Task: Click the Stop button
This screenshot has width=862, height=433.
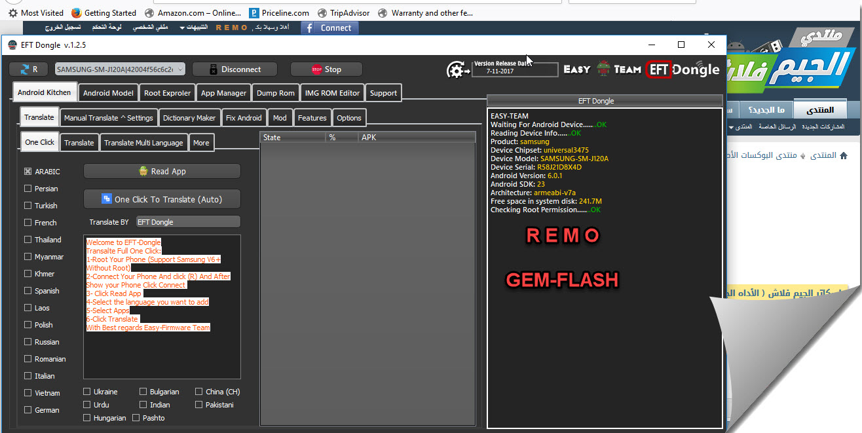Action: (x=326, y=69)
